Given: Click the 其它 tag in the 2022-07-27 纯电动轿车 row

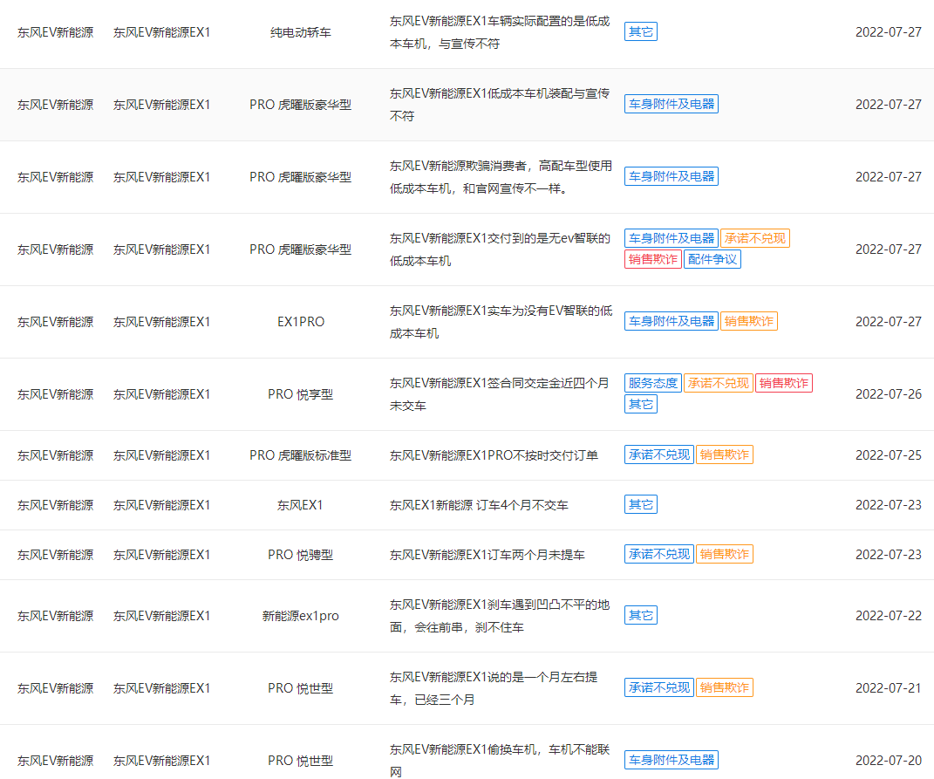Looking at the screenshot, I should pos(640,31).
